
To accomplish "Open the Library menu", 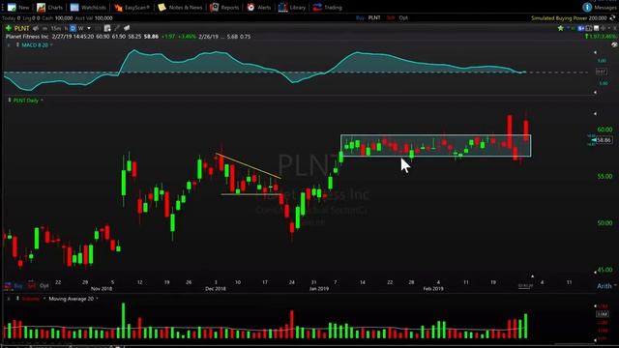I will coord(292,8).
